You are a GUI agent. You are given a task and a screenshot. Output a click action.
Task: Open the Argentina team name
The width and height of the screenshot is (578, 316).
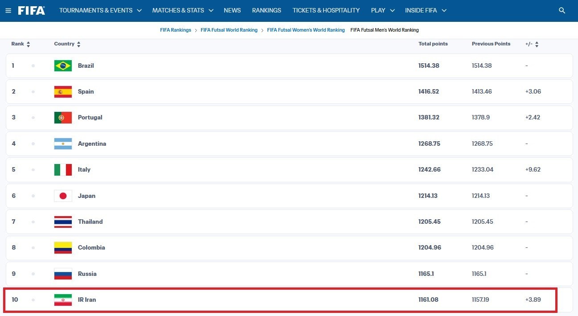[x=92, y=144]
